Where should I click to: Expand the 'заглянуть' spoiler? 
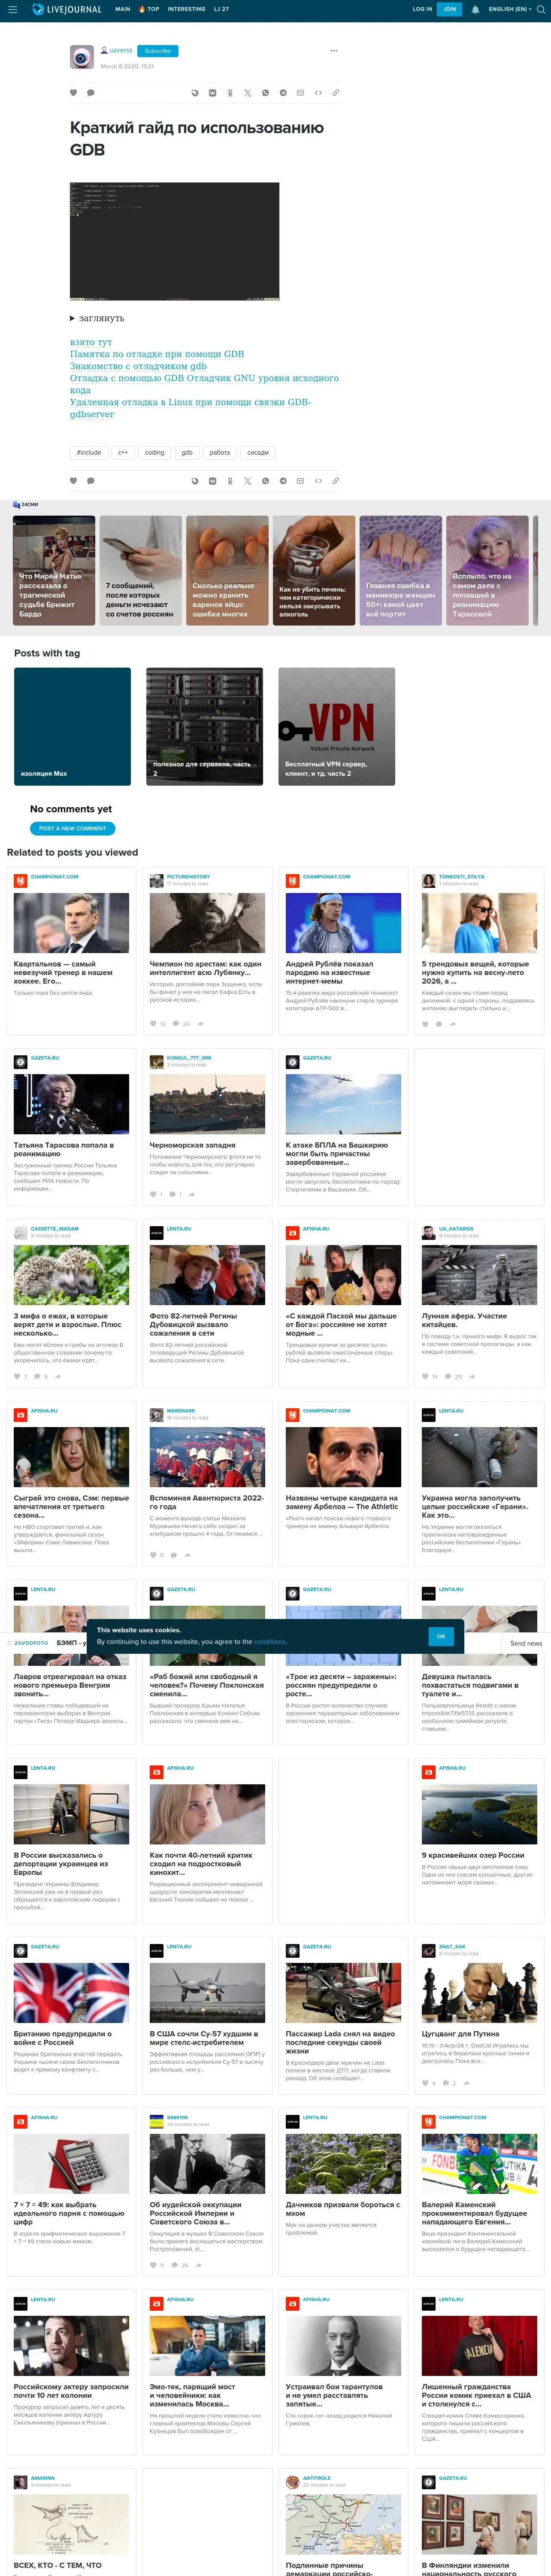[x=97, y=318]
